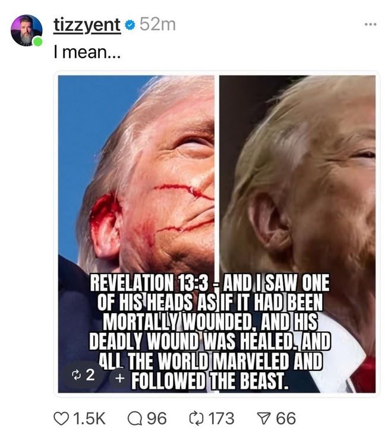
Task: View the 52m post timestamp
Action: point(157,25)
